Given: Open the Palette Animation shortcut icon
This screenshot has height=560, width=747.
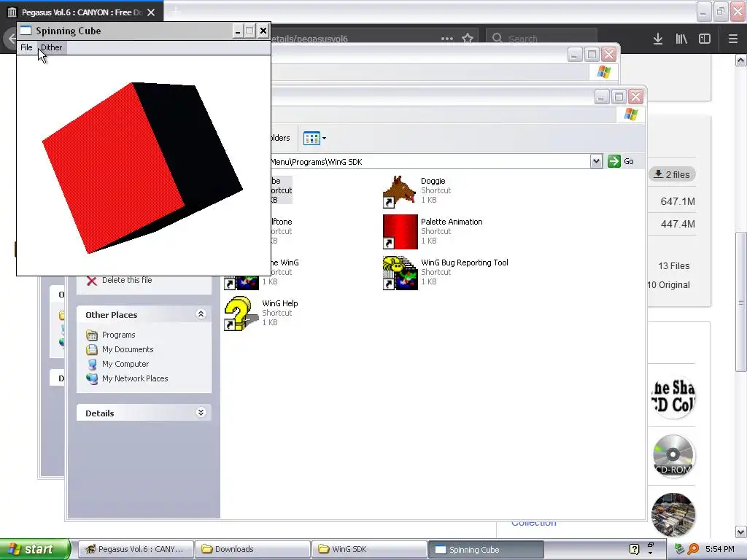Looking at the screenshot, I should pyautogui.click(x=400, y=232).
